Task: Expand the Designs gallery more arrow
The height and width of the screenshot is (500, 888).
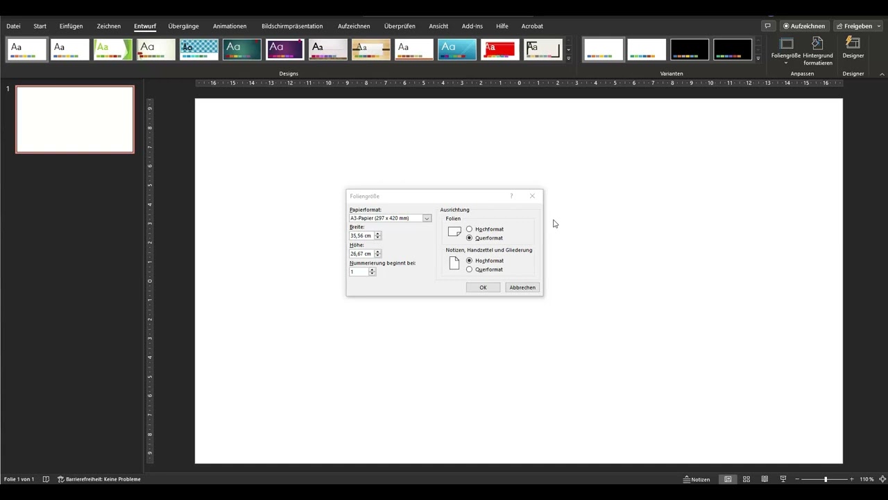Action: (x=568, y=58)
